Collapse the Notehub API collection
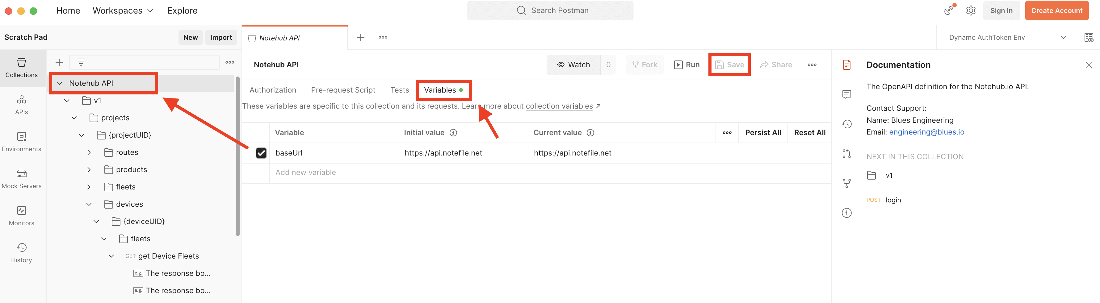Viewport: 1100px width, 303px height. click(59, 83)
